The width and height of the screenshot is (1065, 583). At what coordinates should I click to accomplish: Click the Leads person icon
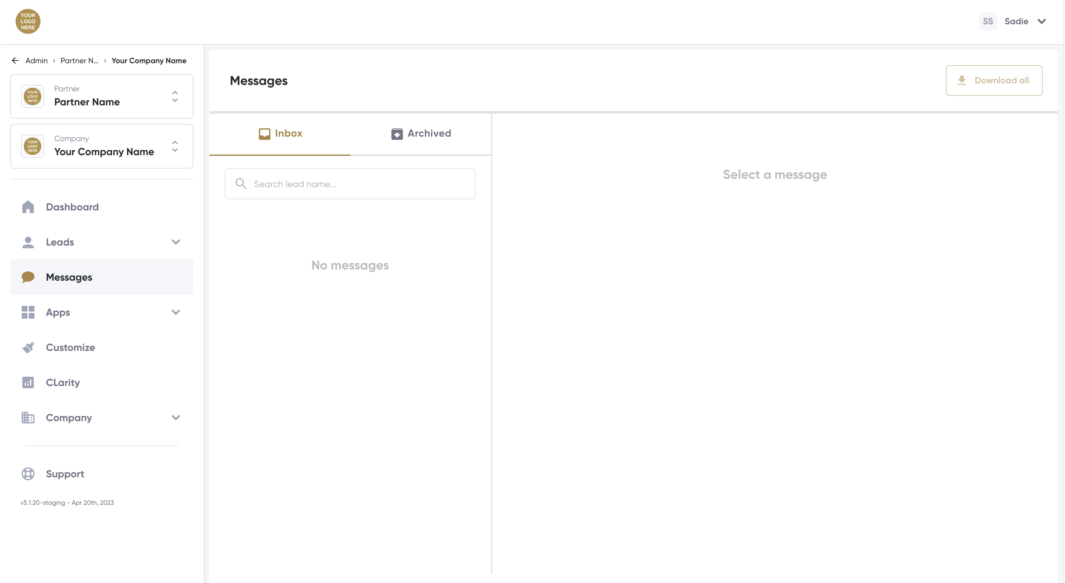(28, 242)
